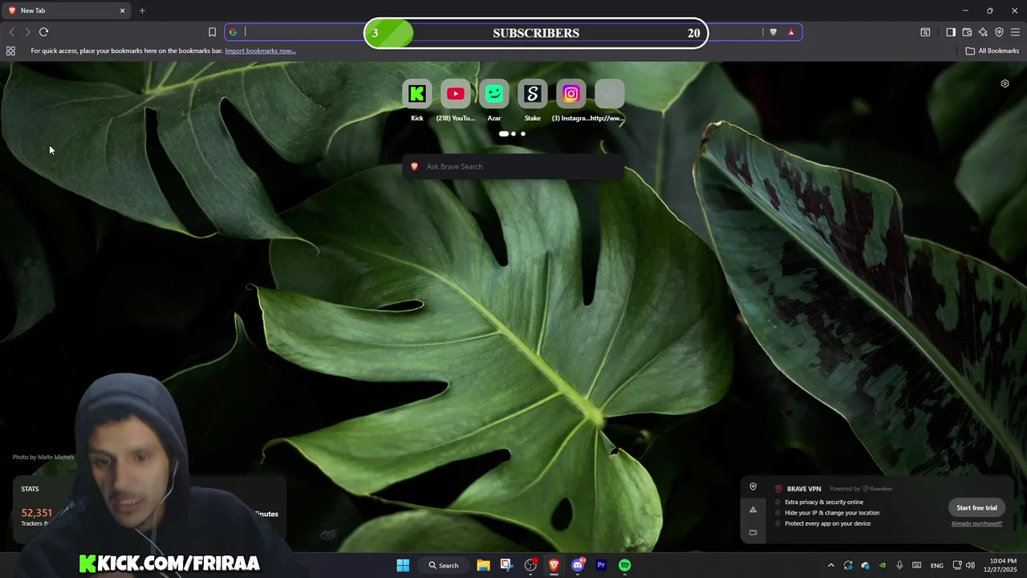This screenshot has width=1027, height=578.
Task: Click Already purchased link
Action: tap(976, 523)
